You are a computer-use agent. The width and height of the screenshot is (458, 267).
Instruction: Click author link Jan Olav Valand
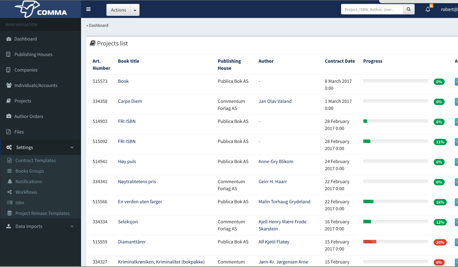tap(275, 101)
